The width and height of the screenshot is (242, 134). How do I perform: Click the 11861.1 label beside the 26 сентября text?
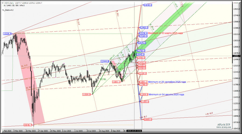143,82
